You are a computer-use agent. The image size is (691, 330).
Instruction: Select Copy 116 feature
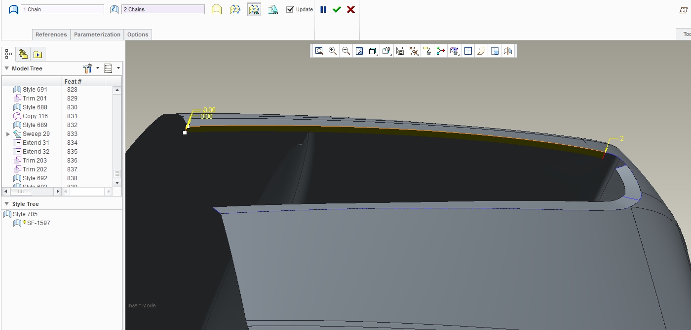click(35, 116)
